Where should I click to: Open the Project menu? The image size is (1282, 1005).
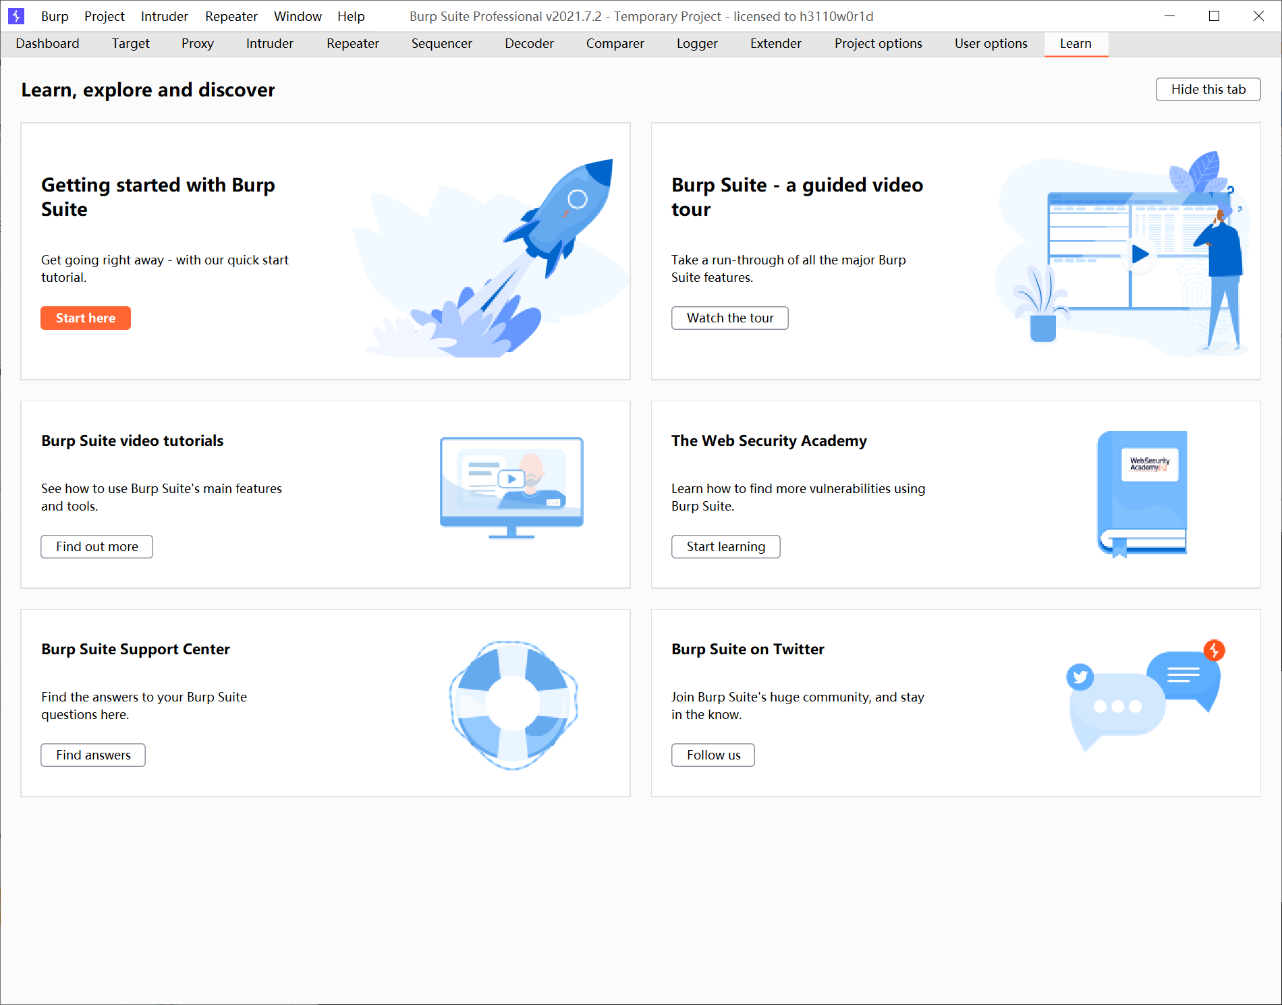pyautogui.click(x=105, y=16)
